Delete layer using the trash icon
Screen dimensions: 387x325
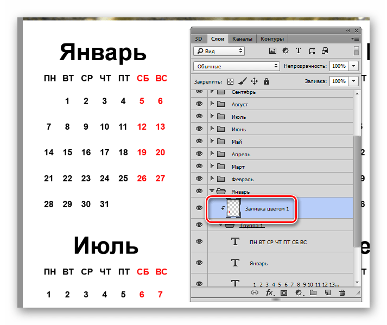(x=342, y=292)
